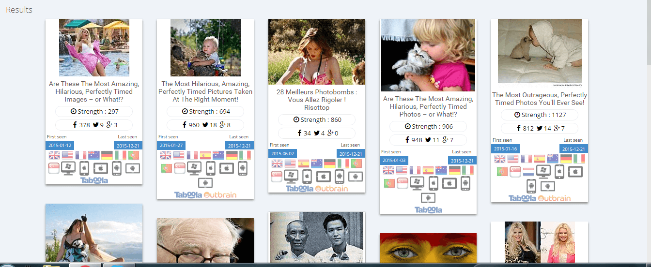Open thumbnail of baby on swing
The image size is (651, 267).
[205, 47]
